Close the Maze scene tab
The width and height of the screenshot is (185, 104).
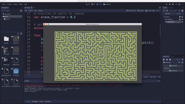32,8
